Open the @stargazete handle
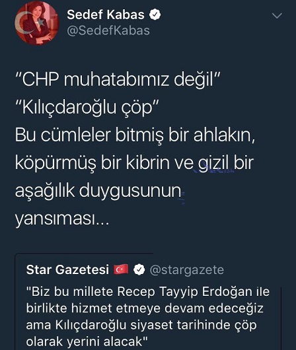The height and width of the screenshot is (350, 296). pyautogui.click(x=187, y=269)
